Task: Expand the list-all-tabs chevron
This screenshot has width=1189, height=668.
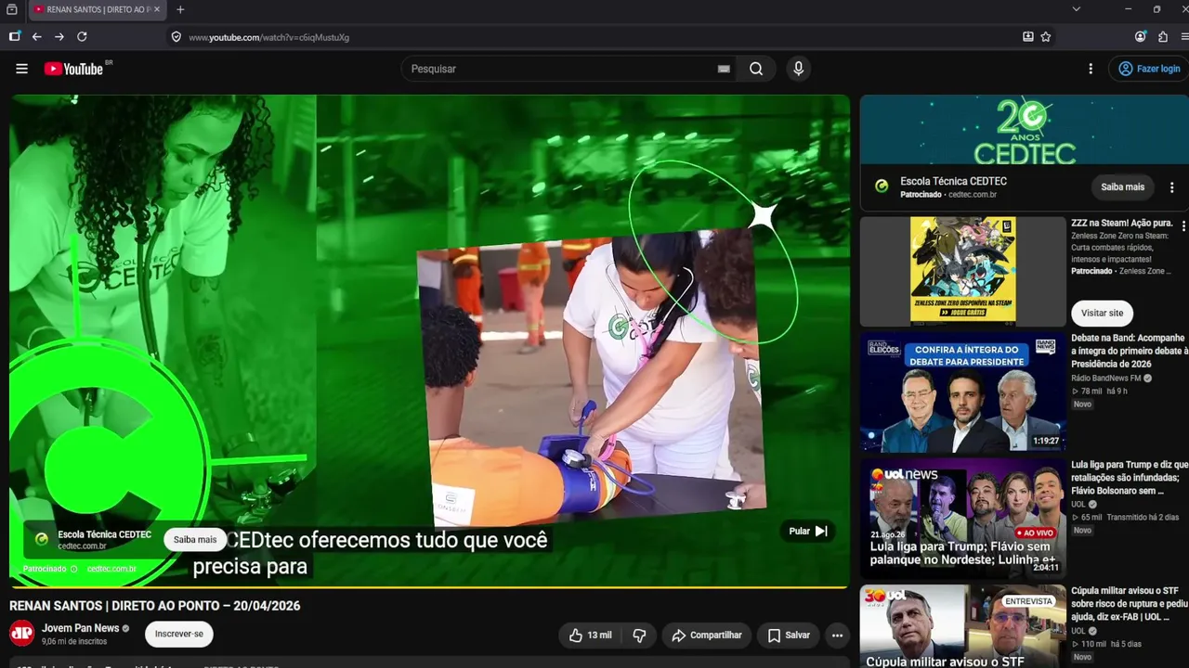Action: coord(1076,9)
